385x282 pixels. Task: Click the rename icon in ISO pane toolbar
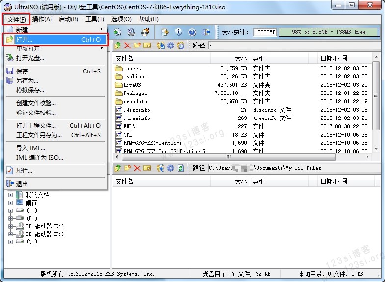pyautogui.click(x=147, y=46)
